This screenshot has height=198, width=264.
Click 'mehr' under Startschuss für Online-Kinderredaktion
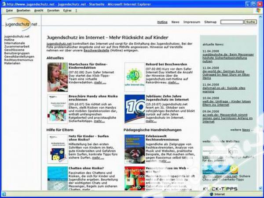coord(100,83)
